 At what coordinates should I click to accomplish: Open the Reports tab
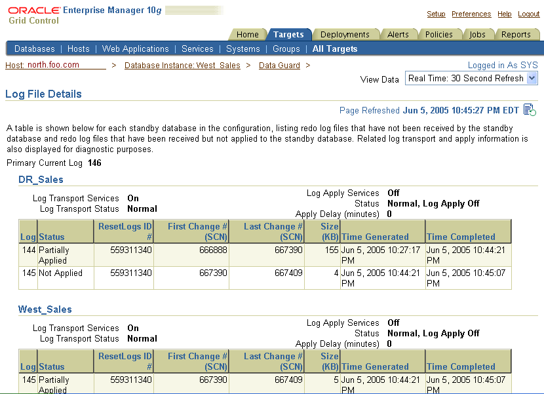517,34
